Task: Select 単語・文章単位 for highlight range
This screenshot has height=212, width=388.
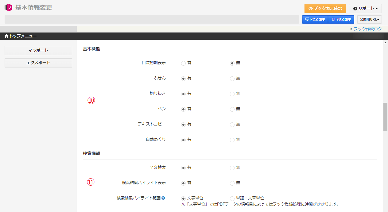Action: coord(232,198)
